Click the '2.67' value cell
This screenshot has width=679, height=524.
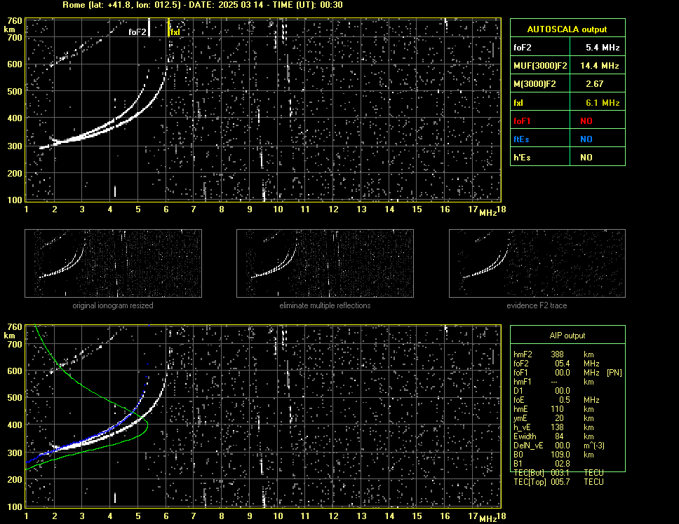coord(598,84)
